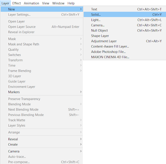Select Content-Aware Fill Layer...
This screenshot has width=166, height=164.
tap(125, 46)
